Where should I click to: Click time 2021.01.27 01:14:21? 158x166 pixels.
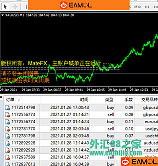pyautogui.click(x=70, y=115)
